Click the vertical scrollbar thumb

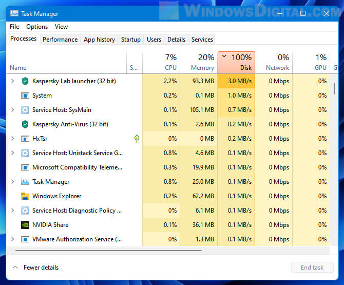(334, 89)
